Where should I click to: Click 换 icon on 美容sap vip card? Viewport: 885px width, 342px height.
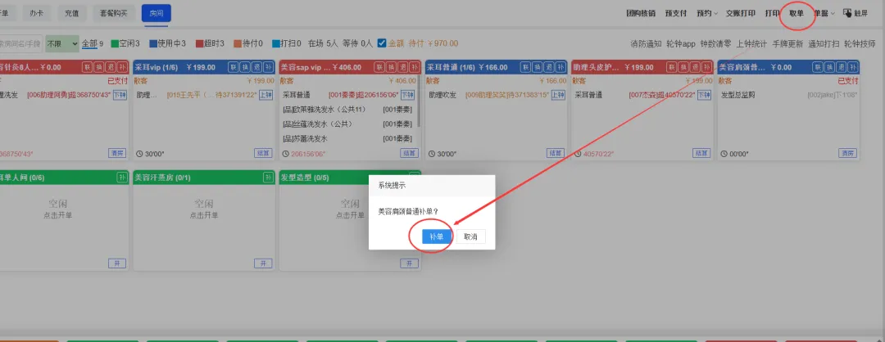coord(391,67)
